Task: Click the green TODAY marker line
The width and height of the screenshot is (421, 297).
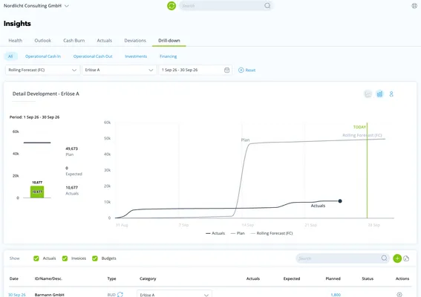Action: (367, 172)
